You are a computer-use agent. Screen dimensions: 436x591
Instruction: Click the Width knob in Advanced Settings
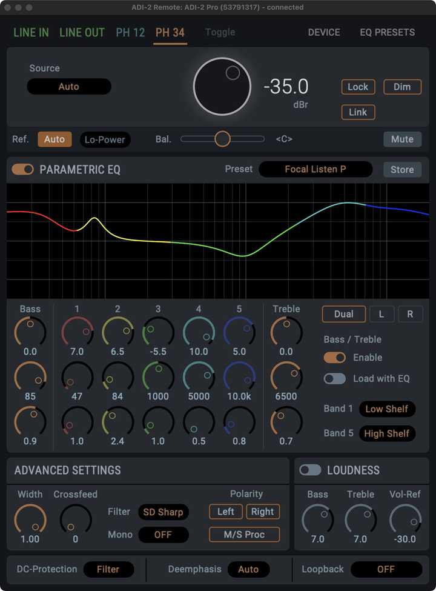[x=30, y=520]
